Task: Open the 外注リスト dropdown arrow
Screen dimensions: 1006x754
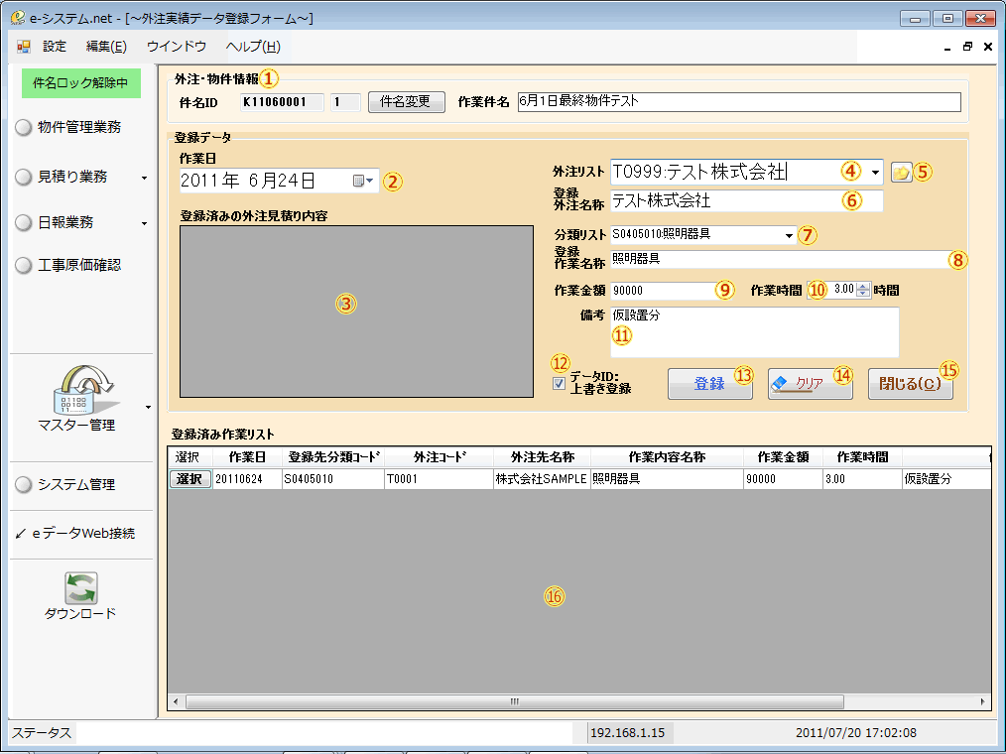Action: point(875,172)
